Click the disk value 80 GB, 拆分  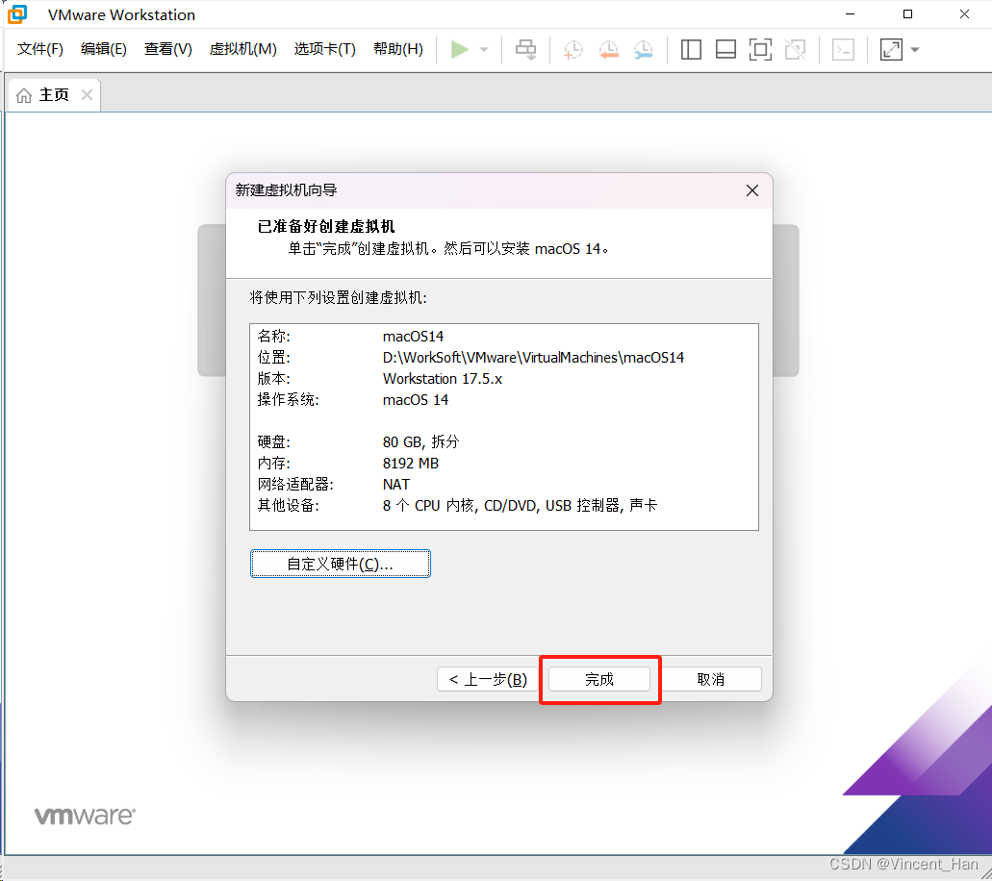[420, 442]
